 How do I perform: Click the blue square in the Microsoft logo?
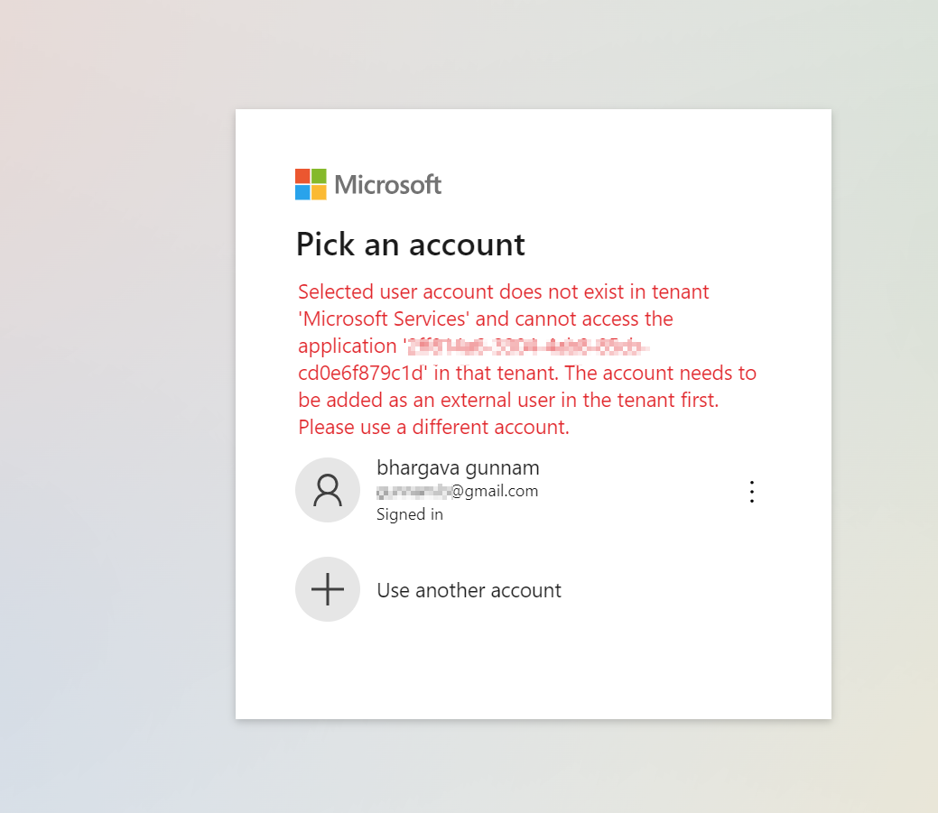(301, 190)
